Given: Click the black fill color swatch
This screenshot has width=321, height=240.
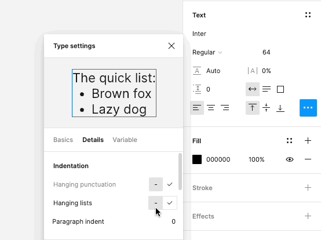Looking at the screenshot, I should (197, 159).
